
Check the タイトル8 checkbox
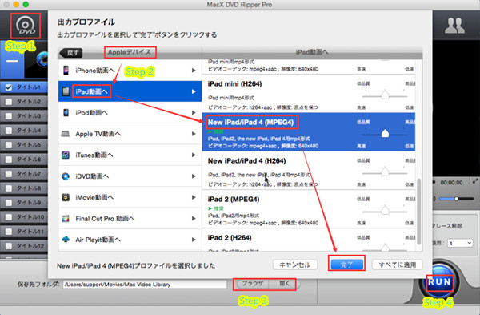click(9, 188)
